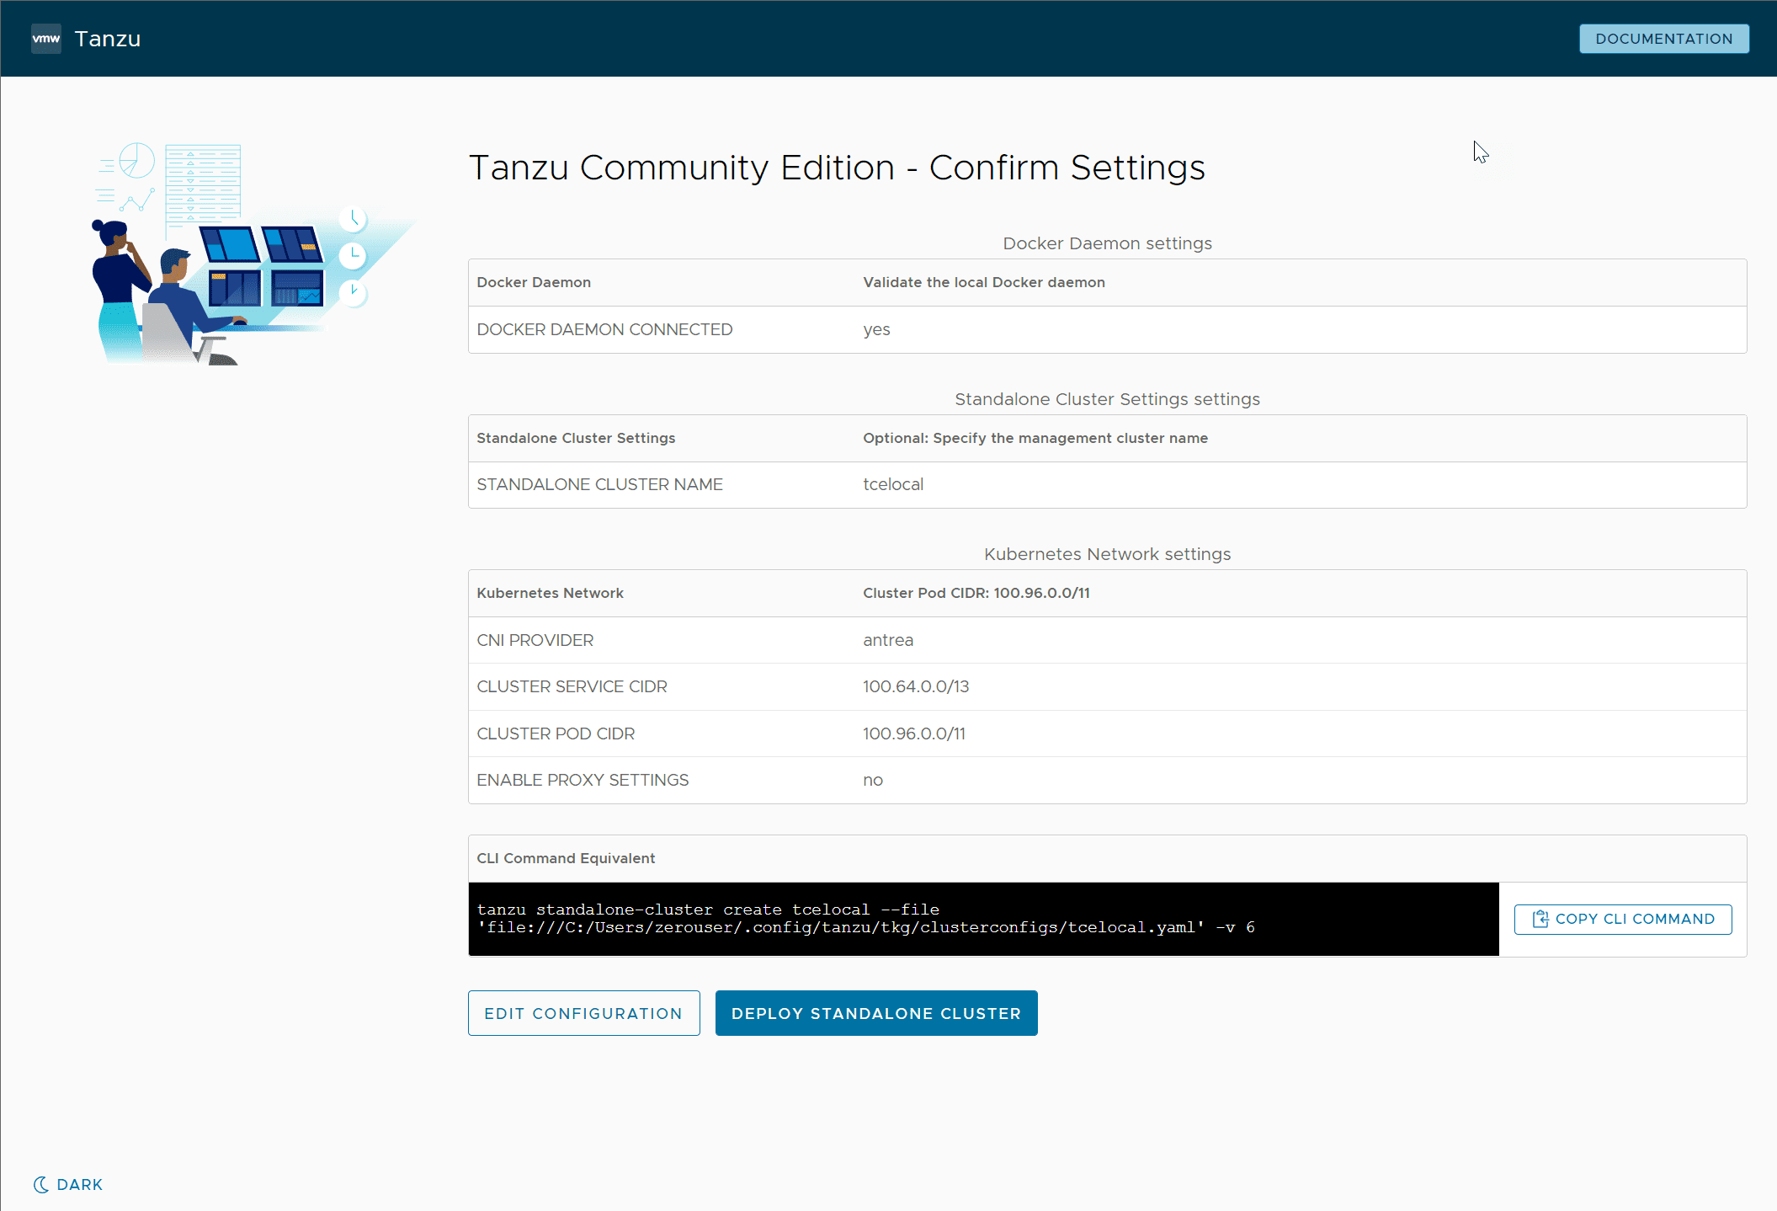Click the CLI Command Equivalent header

566,858
